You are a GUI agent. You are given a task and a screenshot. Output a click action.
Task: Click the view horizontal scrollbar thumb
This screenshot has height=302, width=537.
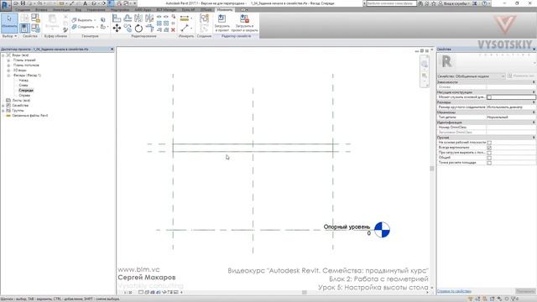(x=304, y=293)
